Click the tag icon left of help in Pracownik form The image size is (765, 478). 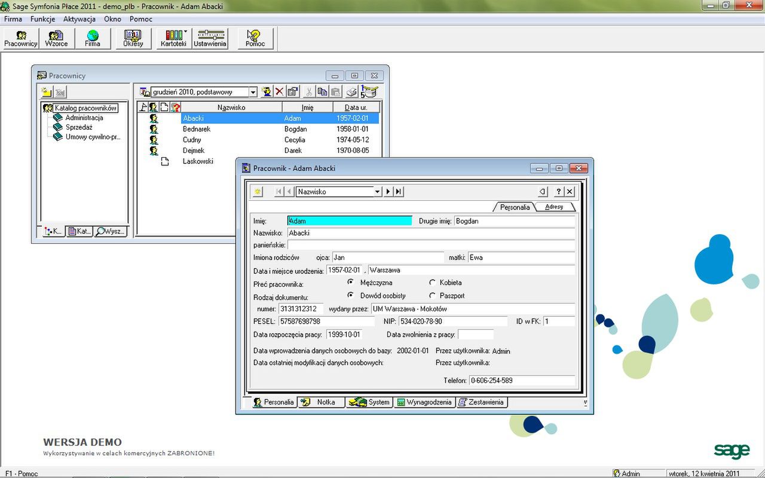click(x=543, y=192)
